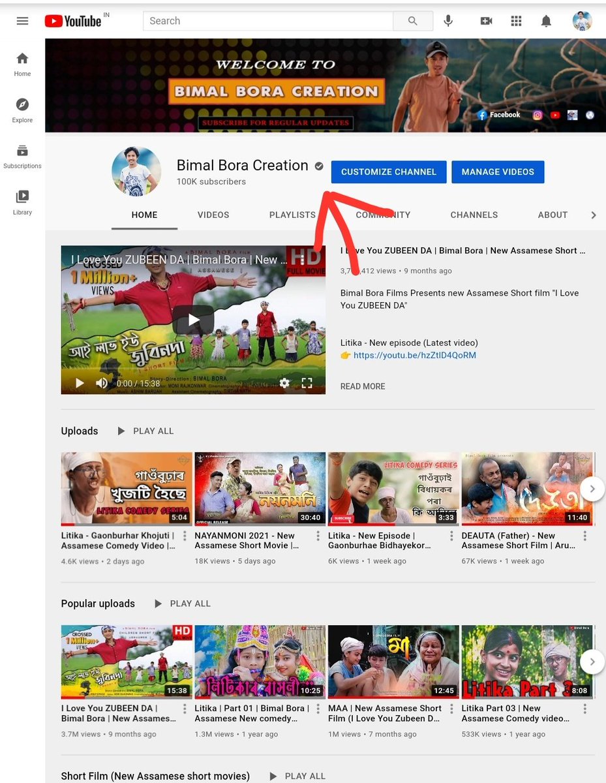The image size is (606, 783).
Task: Open player settings gear
Action: point(284,383)
